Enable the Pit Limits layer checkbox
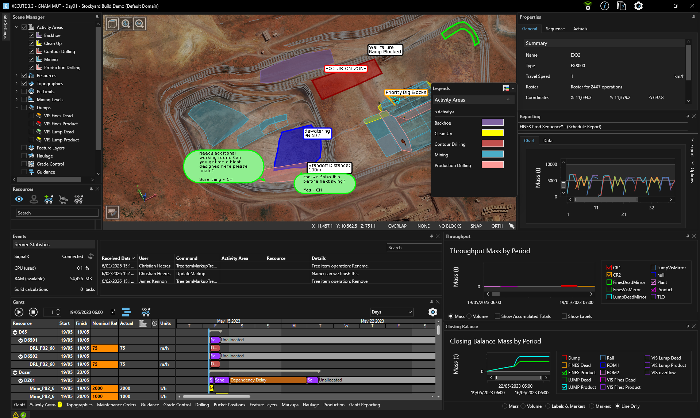This screenshot has height=418, width=700. tap(24, 92)
